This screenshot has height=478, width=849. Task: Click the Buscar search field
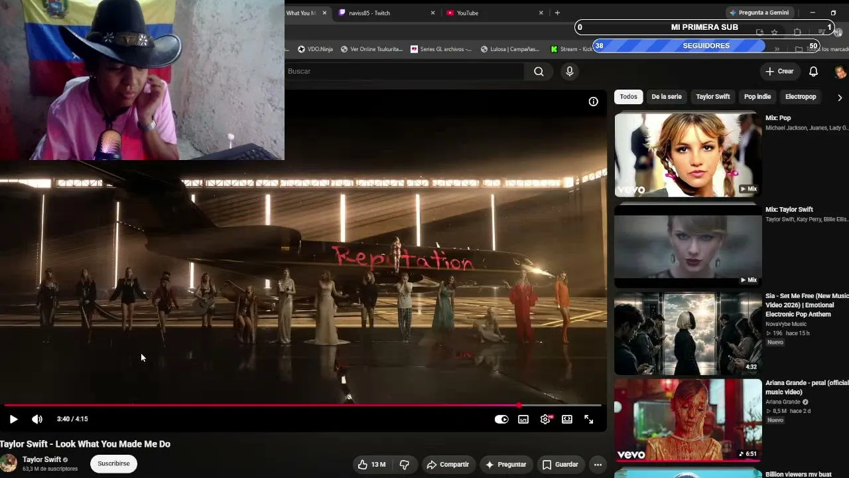coord(405,71)
